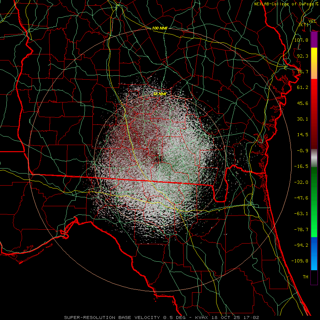This screenshot has height=320, width=320.
Task: Click the -94.2 velocity scale value
Action: (301, 245)
